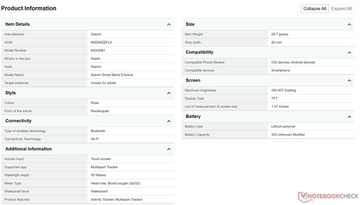Toggle the Compatibility section chevron
360x205 pixels.
349,53
